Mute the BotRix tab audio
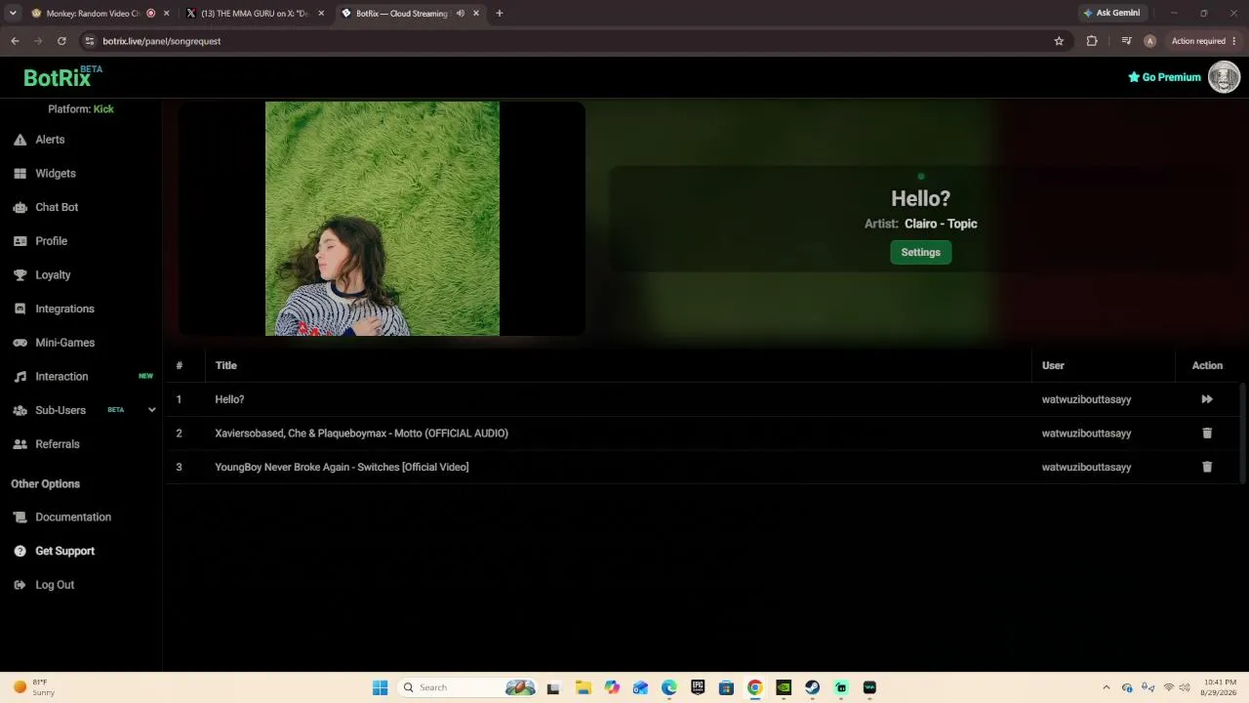Screen dimensions: 1249x703 click(461, 14)
